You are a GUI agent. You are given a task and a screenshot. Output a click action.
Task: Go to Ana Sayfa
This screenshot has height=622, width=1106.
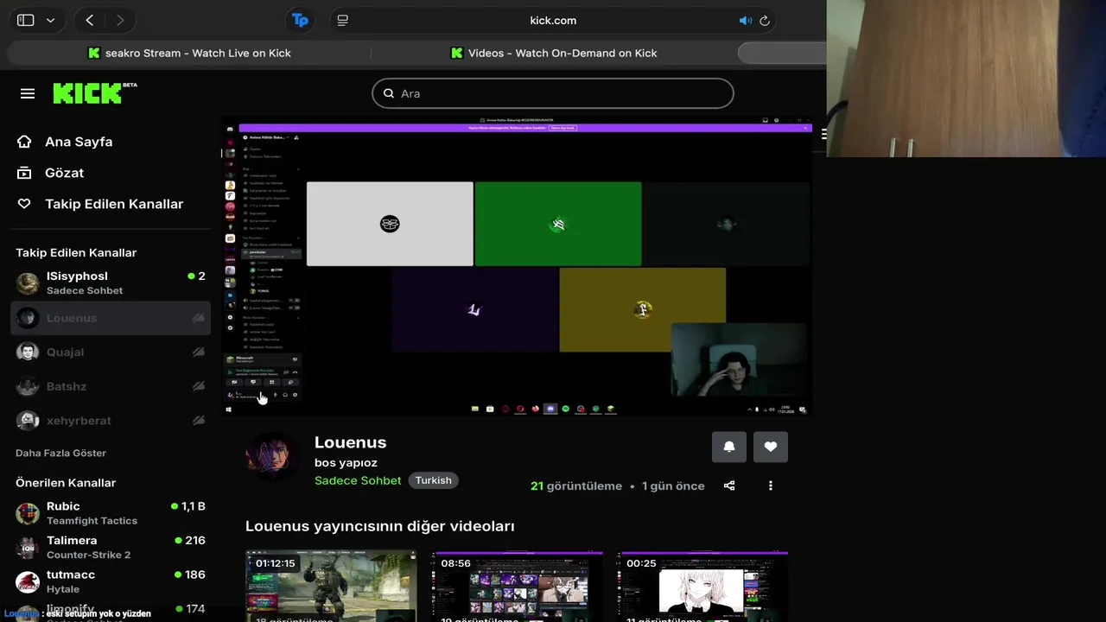(x=79, y=142)
